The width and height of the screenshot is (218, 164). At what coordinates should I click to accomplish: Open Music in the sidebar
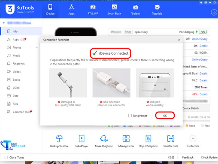point(21,55)
